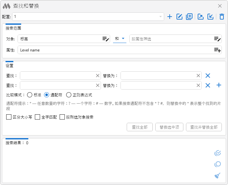This screenshot has height=185, width=228.
Task: Click the duplicate configuration icon
Action: pyautogui.click(x=189, y=17)
